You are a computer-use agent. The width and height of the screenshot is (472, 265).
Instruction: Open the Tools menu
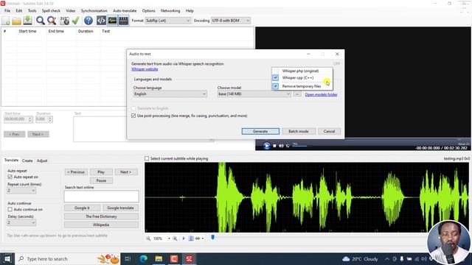(x=32, y=10)
